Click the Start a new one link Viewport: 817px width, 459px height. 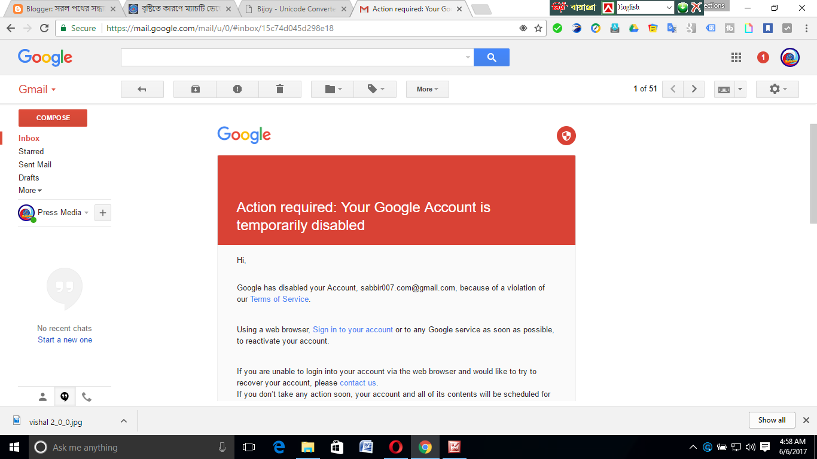pyautogui.click(x=65, y=339)
